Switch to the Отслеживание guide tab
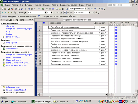The width and height of the screenshot is (138, 104). coord(23,16)
